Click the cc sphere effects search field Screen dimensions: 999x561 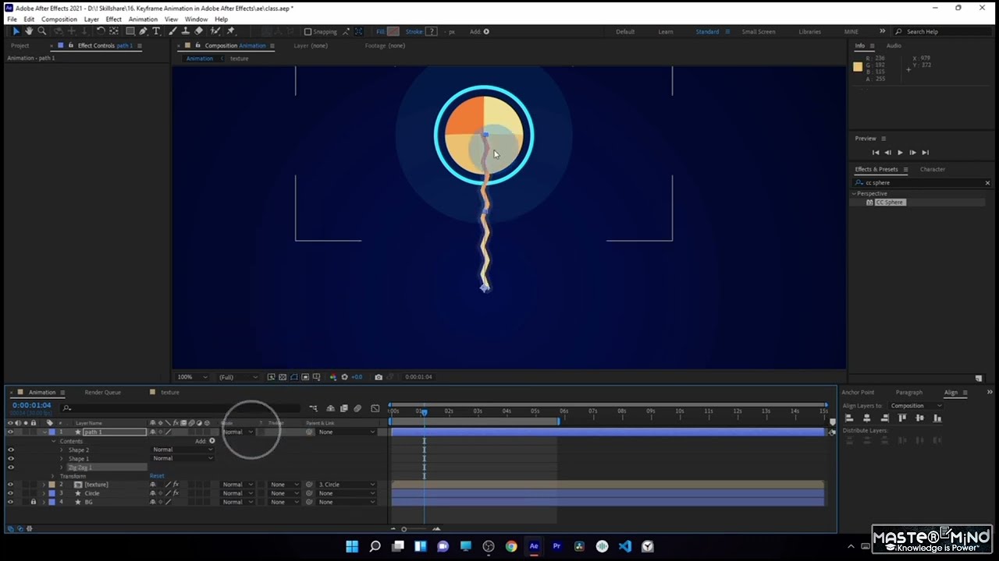[921, 183]
